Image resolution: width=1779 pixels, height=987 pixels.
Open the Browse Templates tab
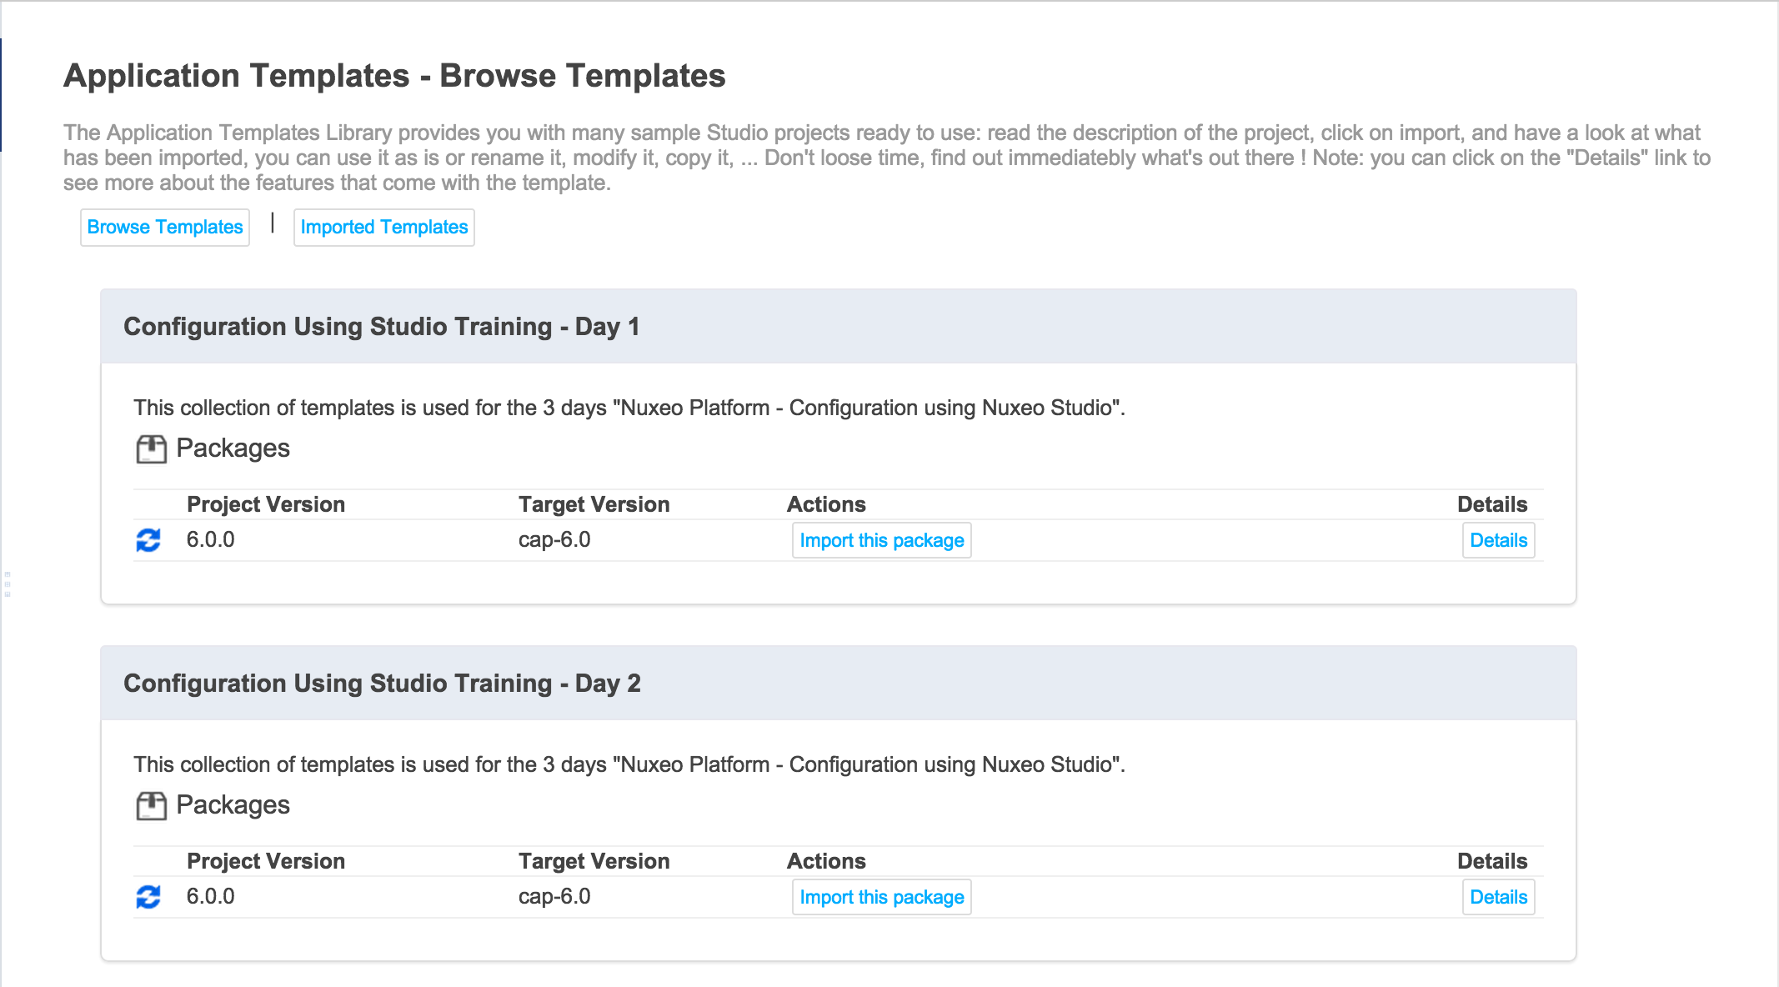coord(165,227)
